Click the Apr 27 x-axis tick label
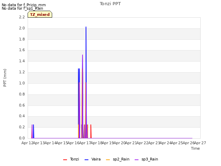Screen dimensions: 221x166 point(200,143)
